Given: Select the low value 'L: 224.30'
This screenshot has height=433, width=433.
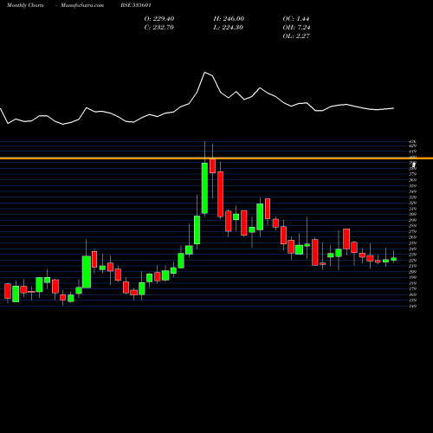Looking at the screenshot, I should (x=229, y=28).
